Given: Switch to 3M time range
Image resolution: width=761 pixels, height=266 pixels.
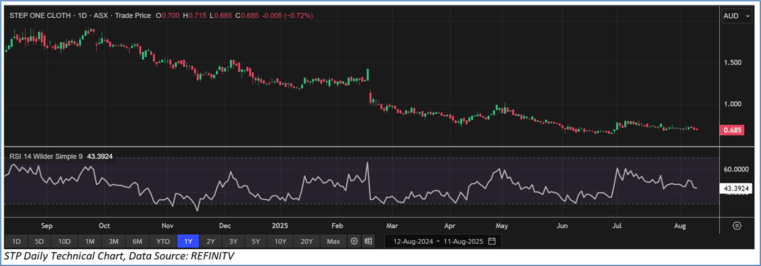Looking at the screenshot, I should tap(113, 242).
